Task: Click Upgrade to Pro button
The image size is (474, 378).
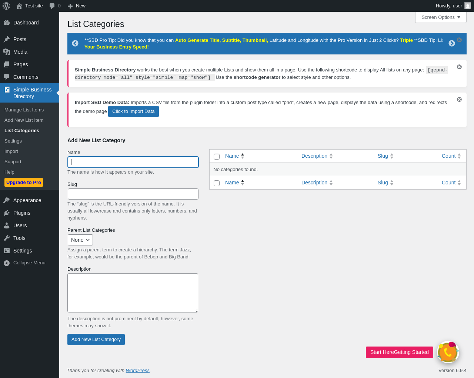Action: coord(24,183)
